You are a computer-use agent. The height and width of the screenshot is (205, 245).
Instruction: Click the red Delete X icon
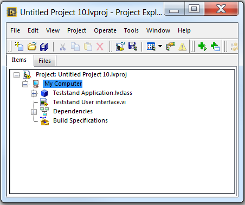(100, 47)
